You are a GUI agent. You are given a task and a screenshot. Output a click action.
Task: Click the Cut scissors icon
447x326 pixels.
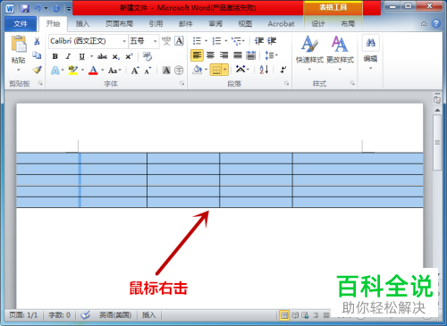(37, 41)
